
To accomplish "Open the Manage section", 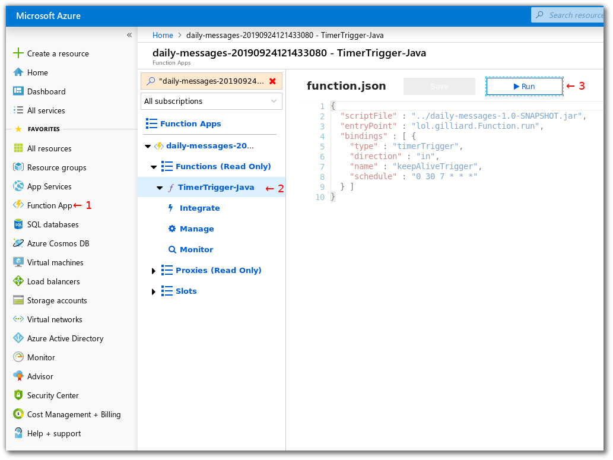I will point(196,229).
